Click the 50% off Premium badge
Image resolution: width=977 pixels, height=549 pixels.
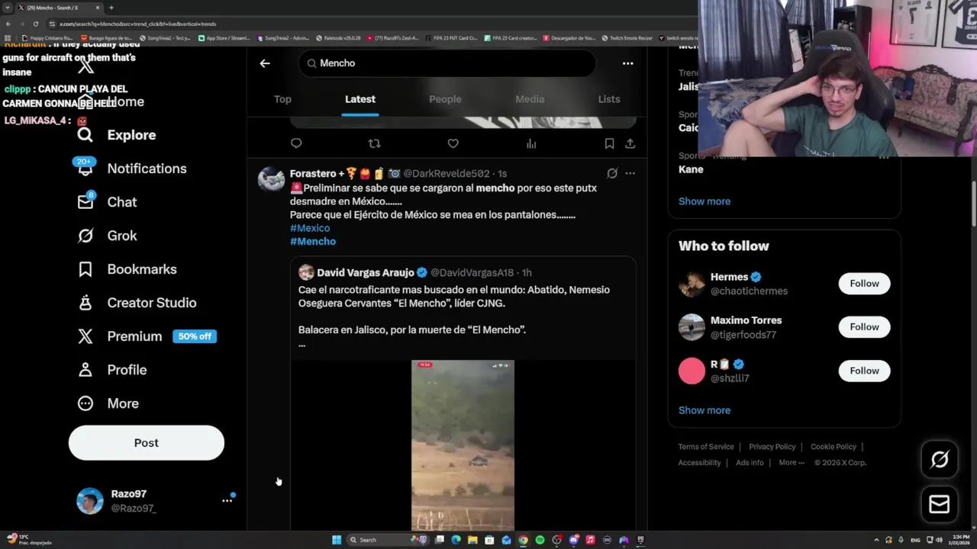tap(195, 336)
